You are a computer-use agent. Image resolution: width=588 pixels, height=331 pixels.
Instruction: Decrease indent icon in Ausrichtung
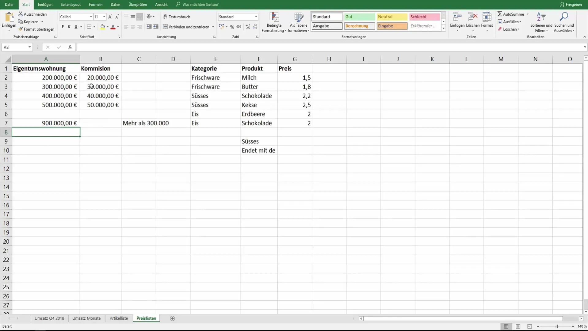point(149,27)
